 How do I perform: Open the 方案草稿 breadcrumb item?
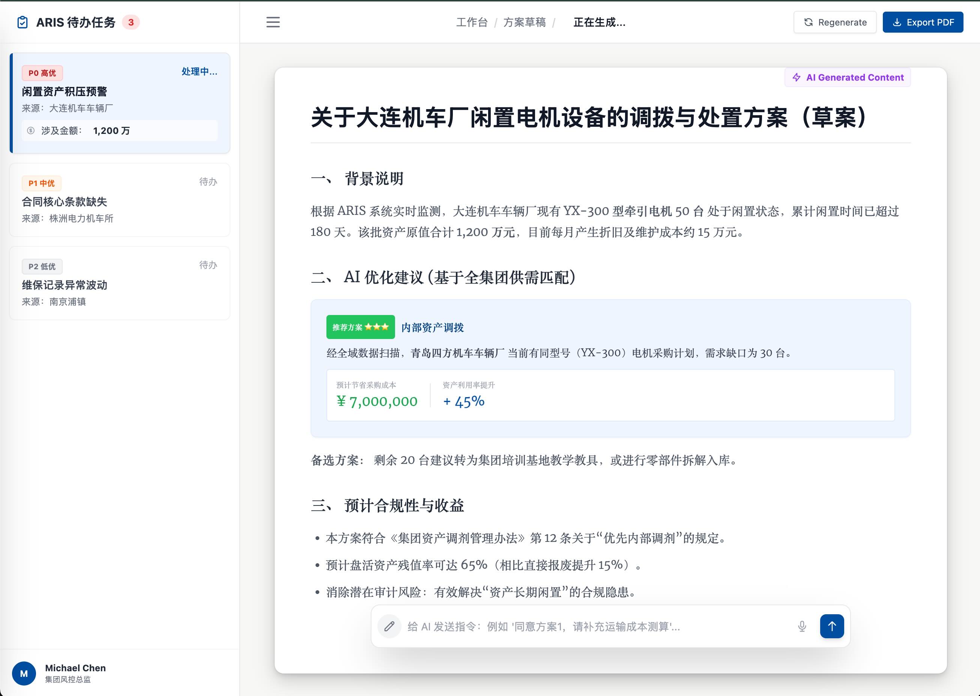click(x=525, y=22)
